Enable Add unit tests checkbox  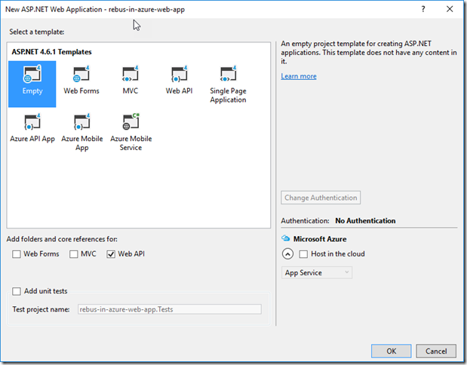pos(17,291)
